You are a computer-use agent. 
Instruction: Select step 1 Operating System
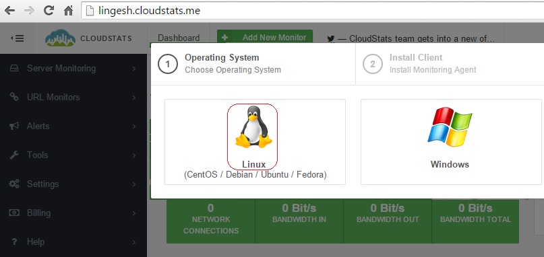[x=253, y=64]
